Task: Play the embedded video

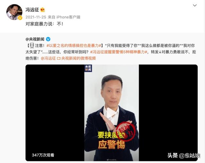Action: coord(111,113)
